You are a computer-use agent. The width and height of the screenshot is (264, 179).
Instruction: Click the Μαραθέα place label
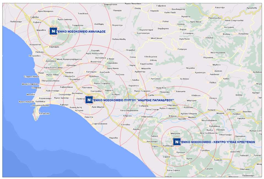point(41,30)
